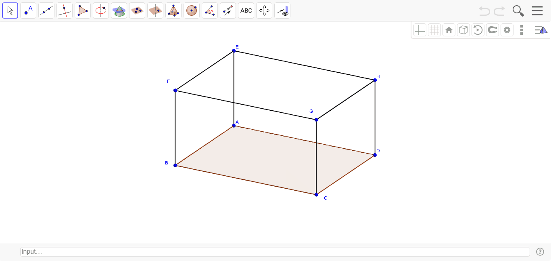Select the Plane through 3 Points tool
The image size is (551, 261).
[x=137, y=11]
